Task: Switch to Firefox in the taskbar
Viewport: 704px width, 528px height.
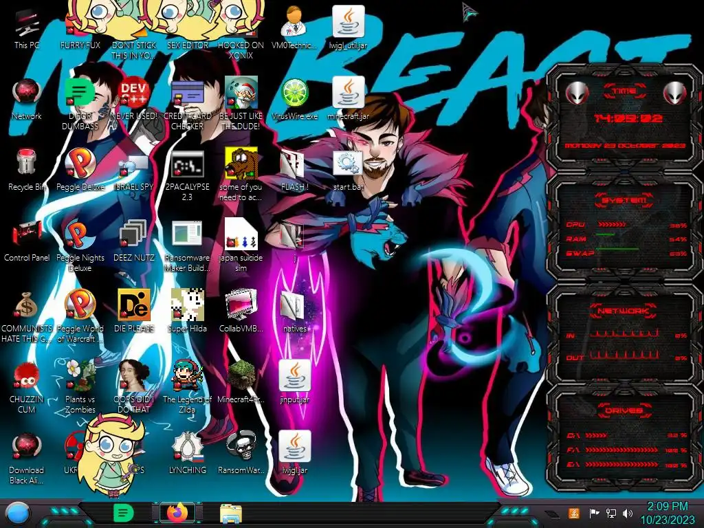Action: point(177,513)
